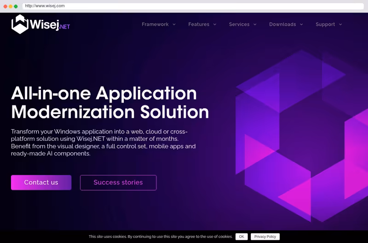Open the Support menu
The height and width of the screenshot is (243, 368).
(325, 24)
